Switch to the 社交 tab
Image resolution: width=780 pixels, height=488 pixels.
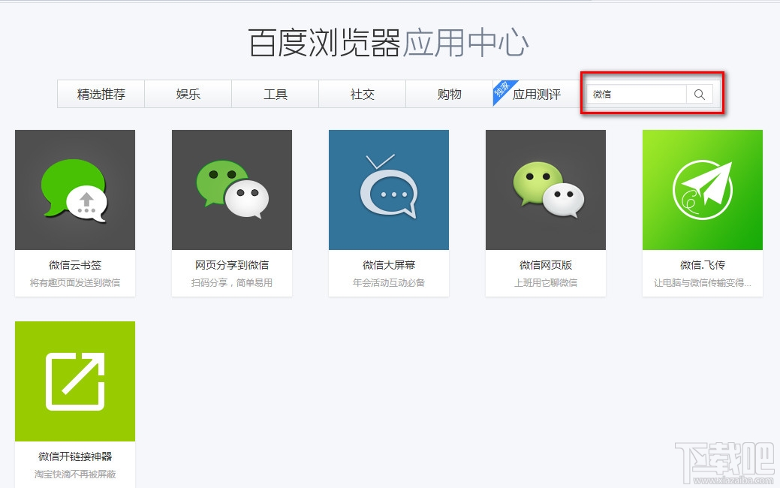click(363, 94)
